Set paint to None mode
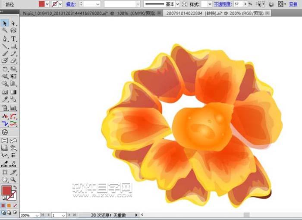The height and width of the screenshot is (220, 302). 14,205
